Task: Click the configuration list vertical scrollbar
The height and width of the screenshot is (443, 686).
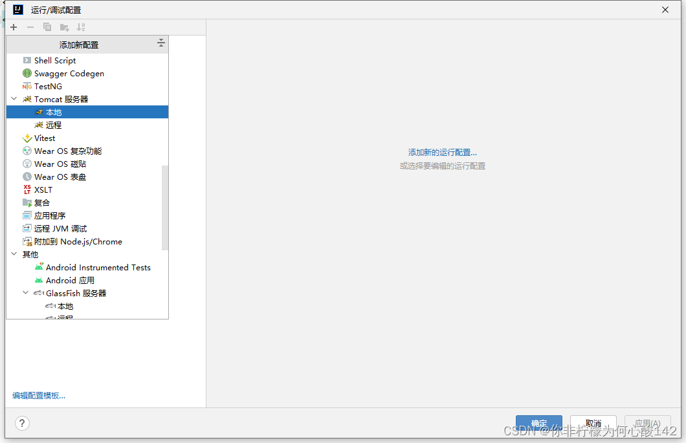Action: (x=165, y=208)
